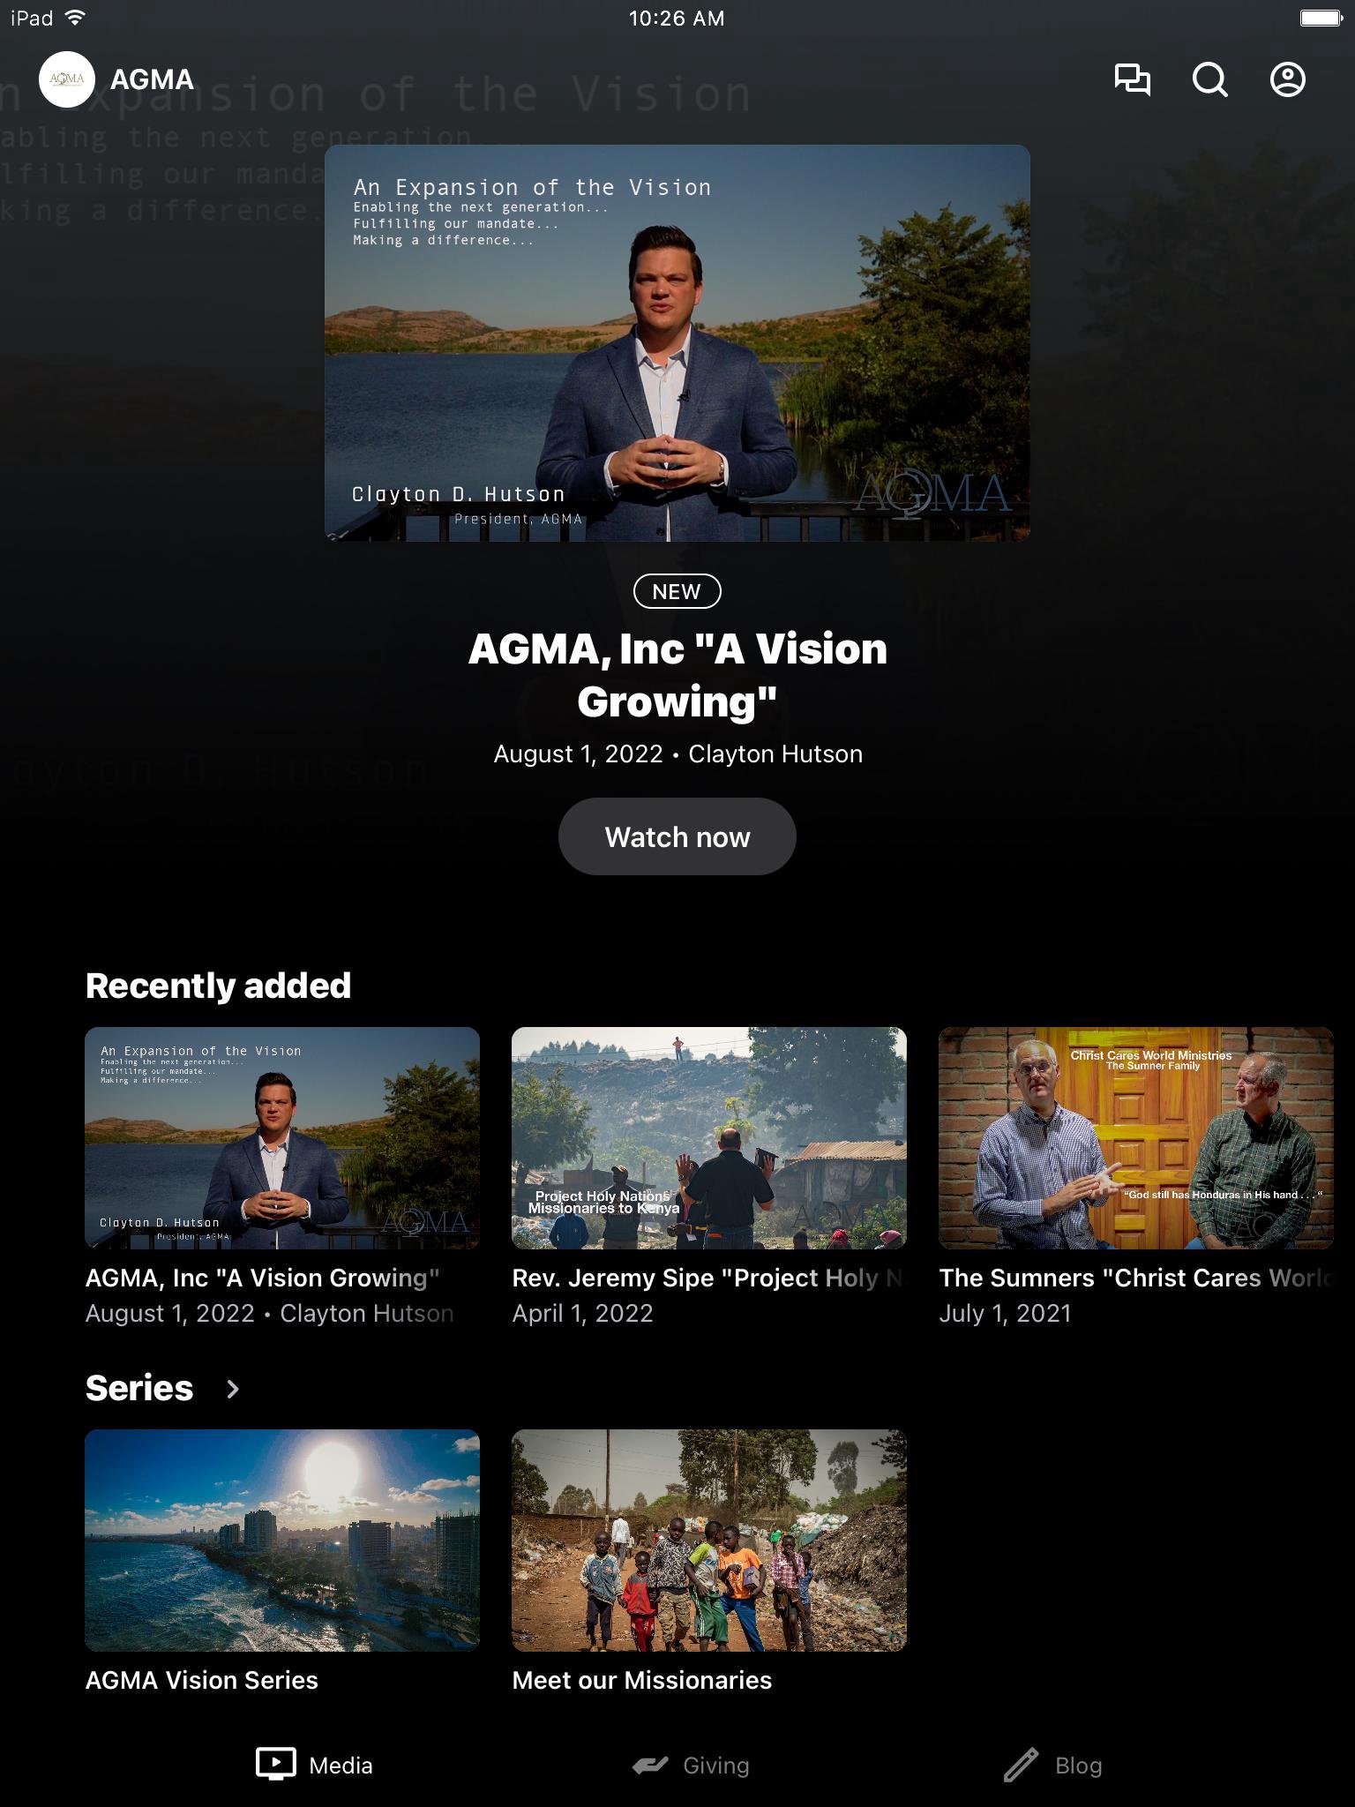
Task: Open the AGMA Vision Series thumbnail
Action: click(x=282, y=1540)
